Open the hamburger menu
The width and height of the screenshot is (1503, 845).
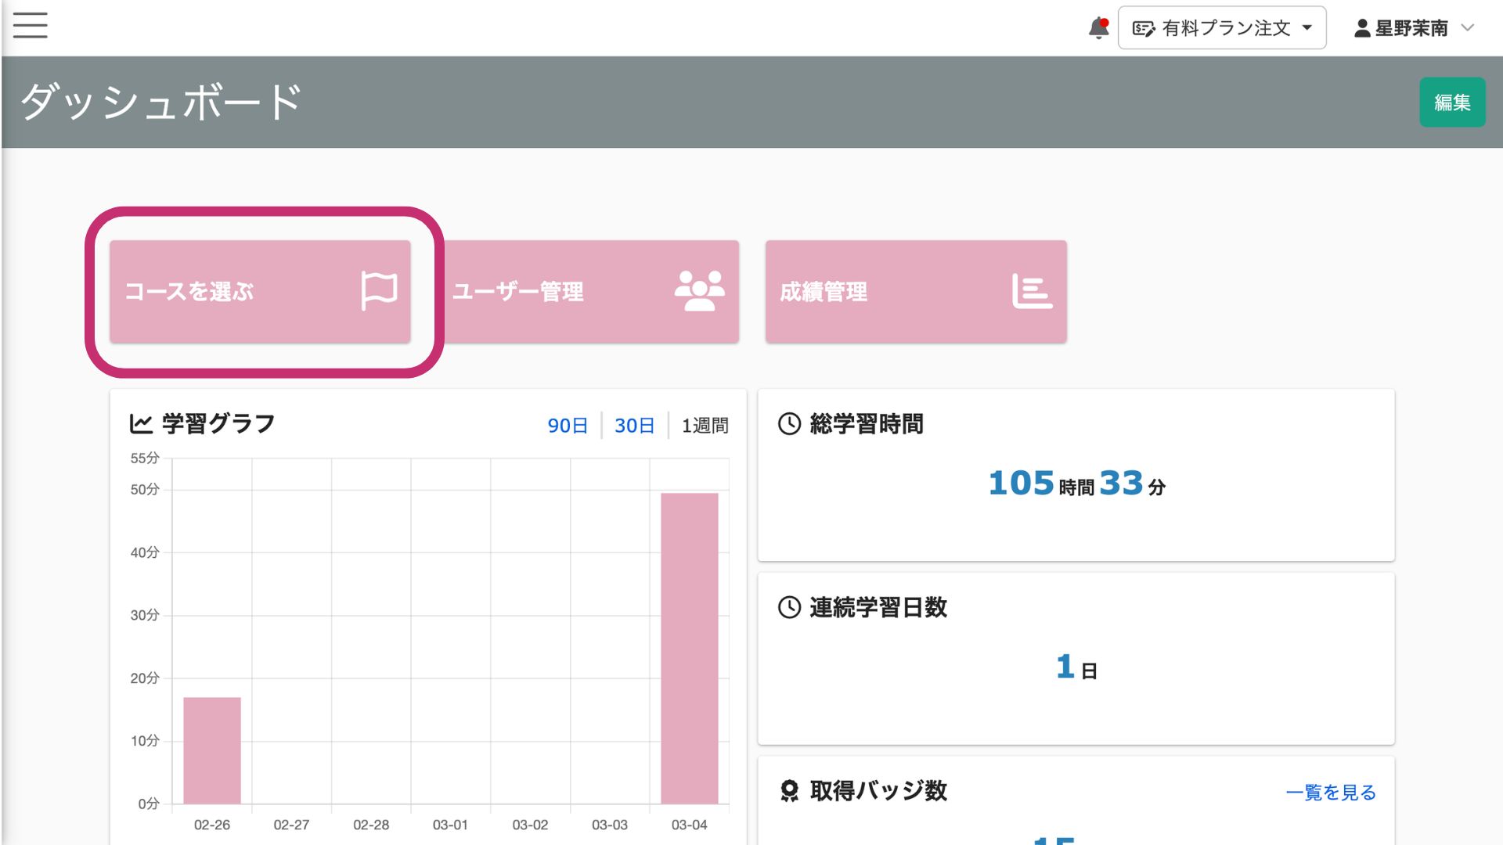click(31, 25)
